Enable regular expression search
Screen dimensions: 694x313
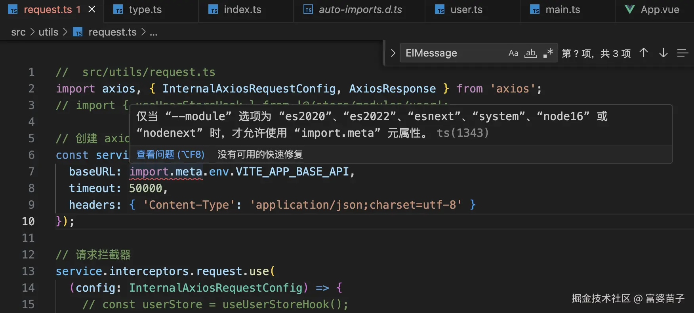pos(548,53)
